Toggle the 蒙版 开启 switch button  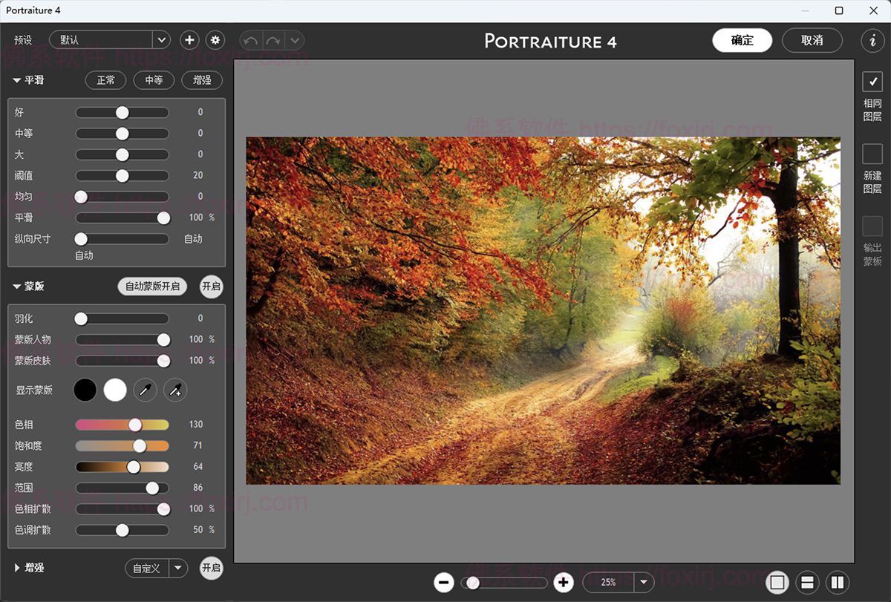pyautogui.click(x=211, y=287)
